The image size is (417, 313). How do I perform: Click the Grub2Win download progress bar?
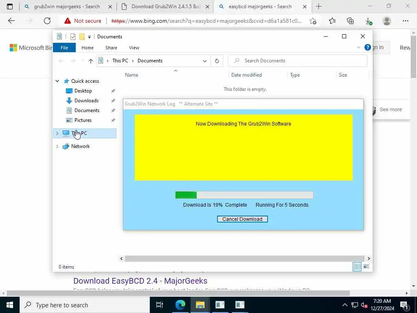tap(244, 195)
